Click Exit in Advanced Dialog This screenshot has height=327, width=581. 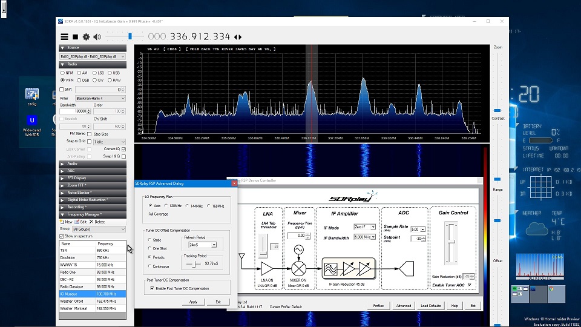tap(218, 302)
